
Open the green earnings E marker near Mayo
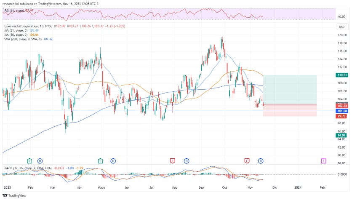(100, 161)
